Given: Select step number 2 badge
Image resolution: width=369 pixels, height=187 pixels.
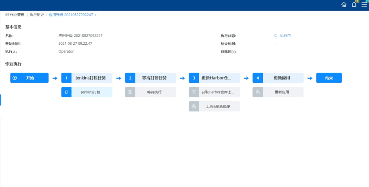Looking at the screenshot, I should click(x=130, y=78).
